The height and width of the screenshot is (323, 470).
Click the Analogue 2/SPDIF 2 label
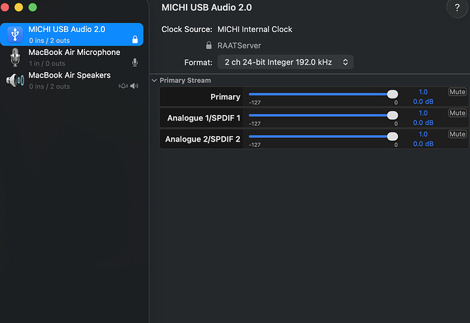click(x=202, y=139)
